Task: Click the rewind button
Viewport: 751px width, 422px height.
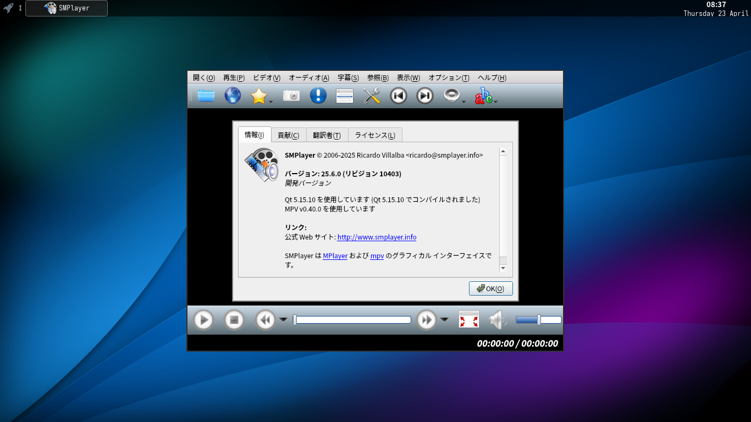Action: [x=266, y=320]
